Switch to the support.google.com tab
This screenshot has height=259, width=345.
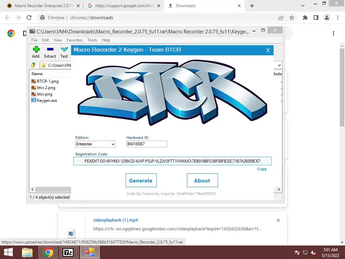point(124,6)
